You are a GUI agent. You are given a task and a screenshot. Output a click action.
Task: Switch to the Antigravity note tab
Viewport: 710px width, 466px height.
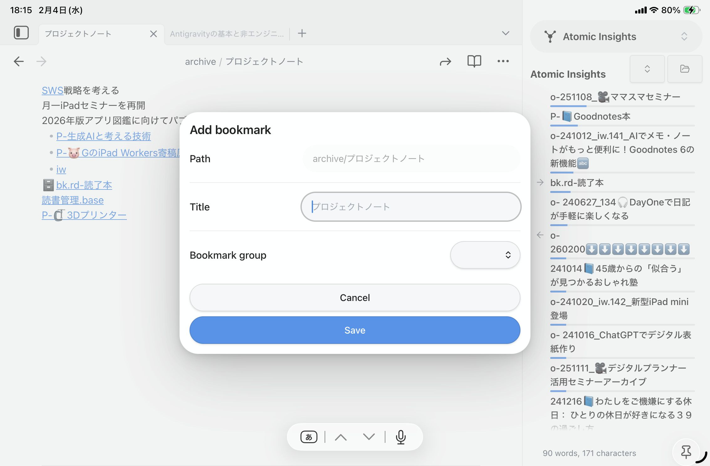(227, 34)
